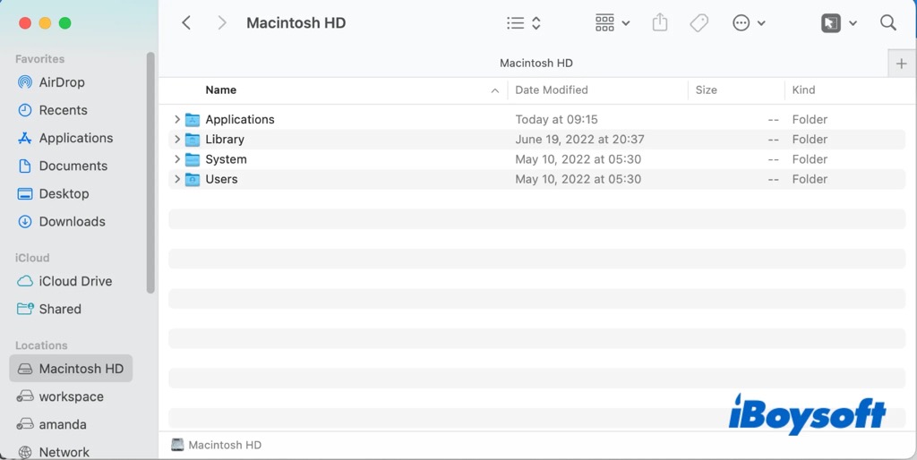Click the Shared folder sidebar icon
The image size is (917, 460).
(25, 309)
